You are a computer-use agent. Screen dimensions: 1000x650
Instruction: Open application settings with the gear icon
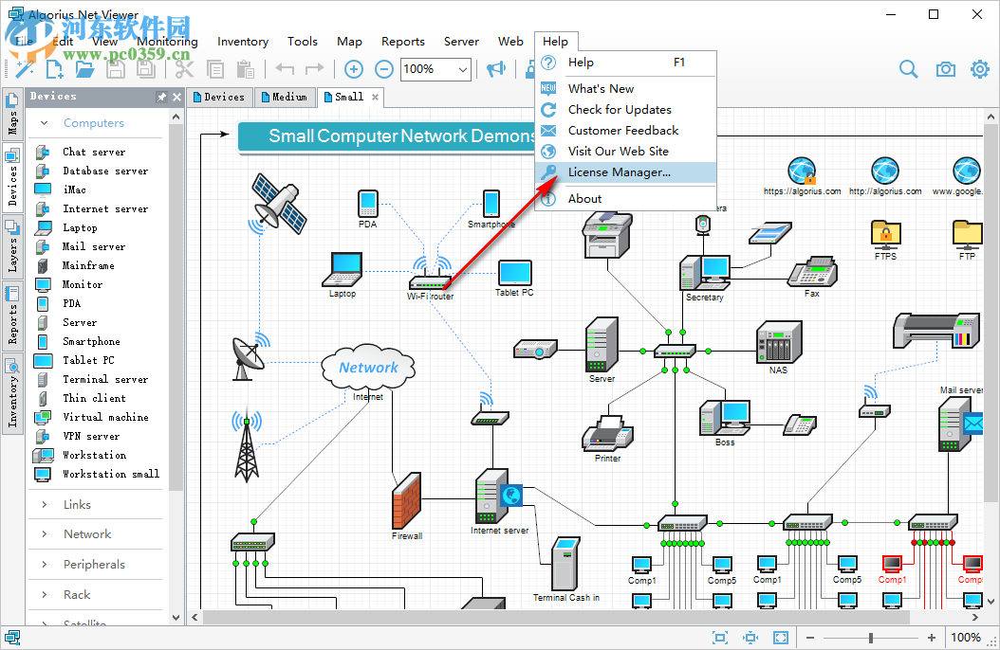pos(980,69)
